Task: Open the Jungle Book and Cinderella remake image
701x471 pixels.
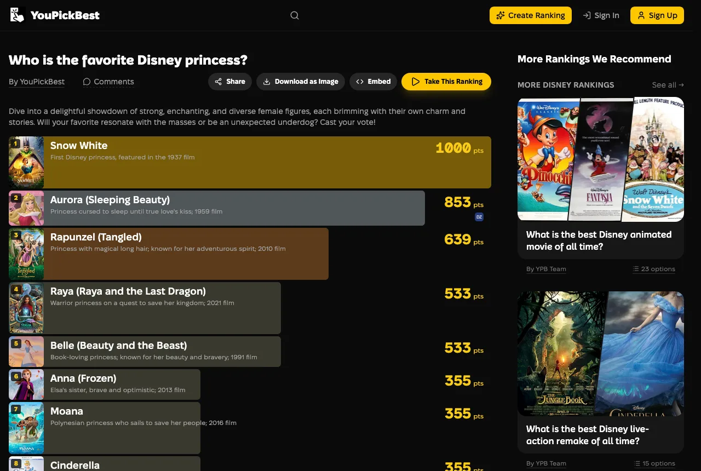Action: (x=601, y=354)
